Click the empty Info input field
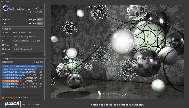This screenshot has width=189, height=108. click(27, 53)
